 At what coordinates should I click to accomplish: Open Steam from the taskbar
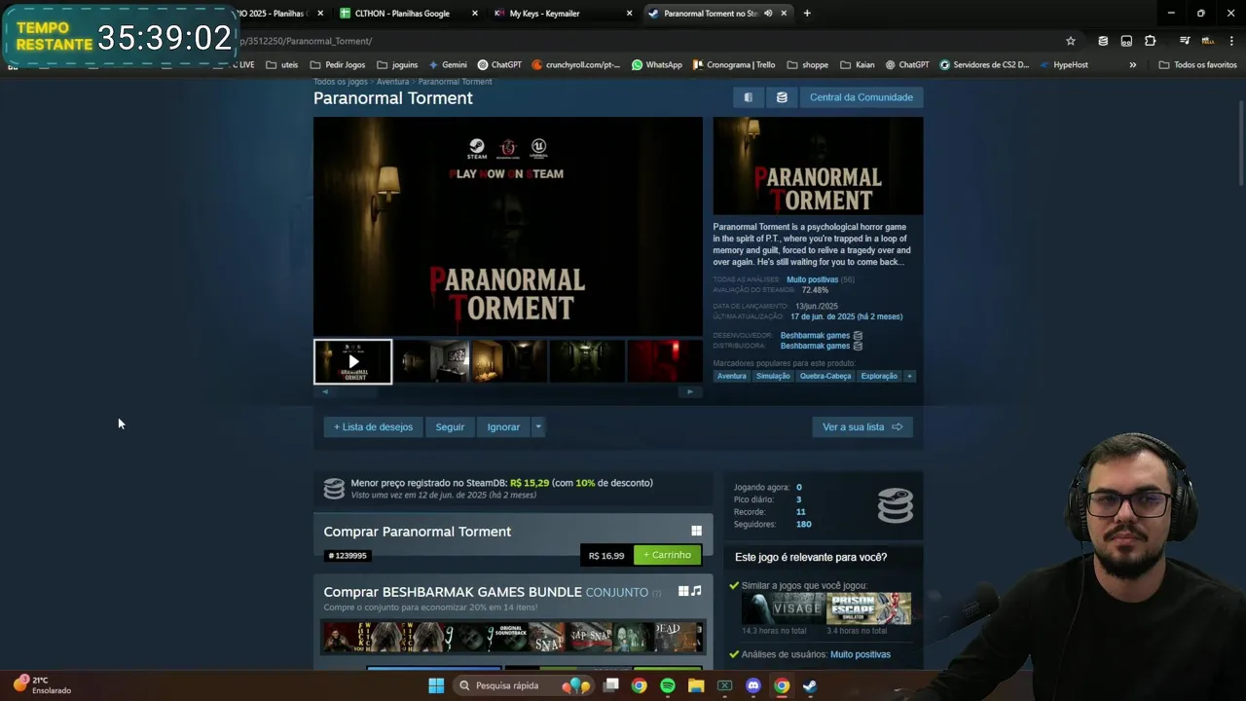click(x=809, y=685)
